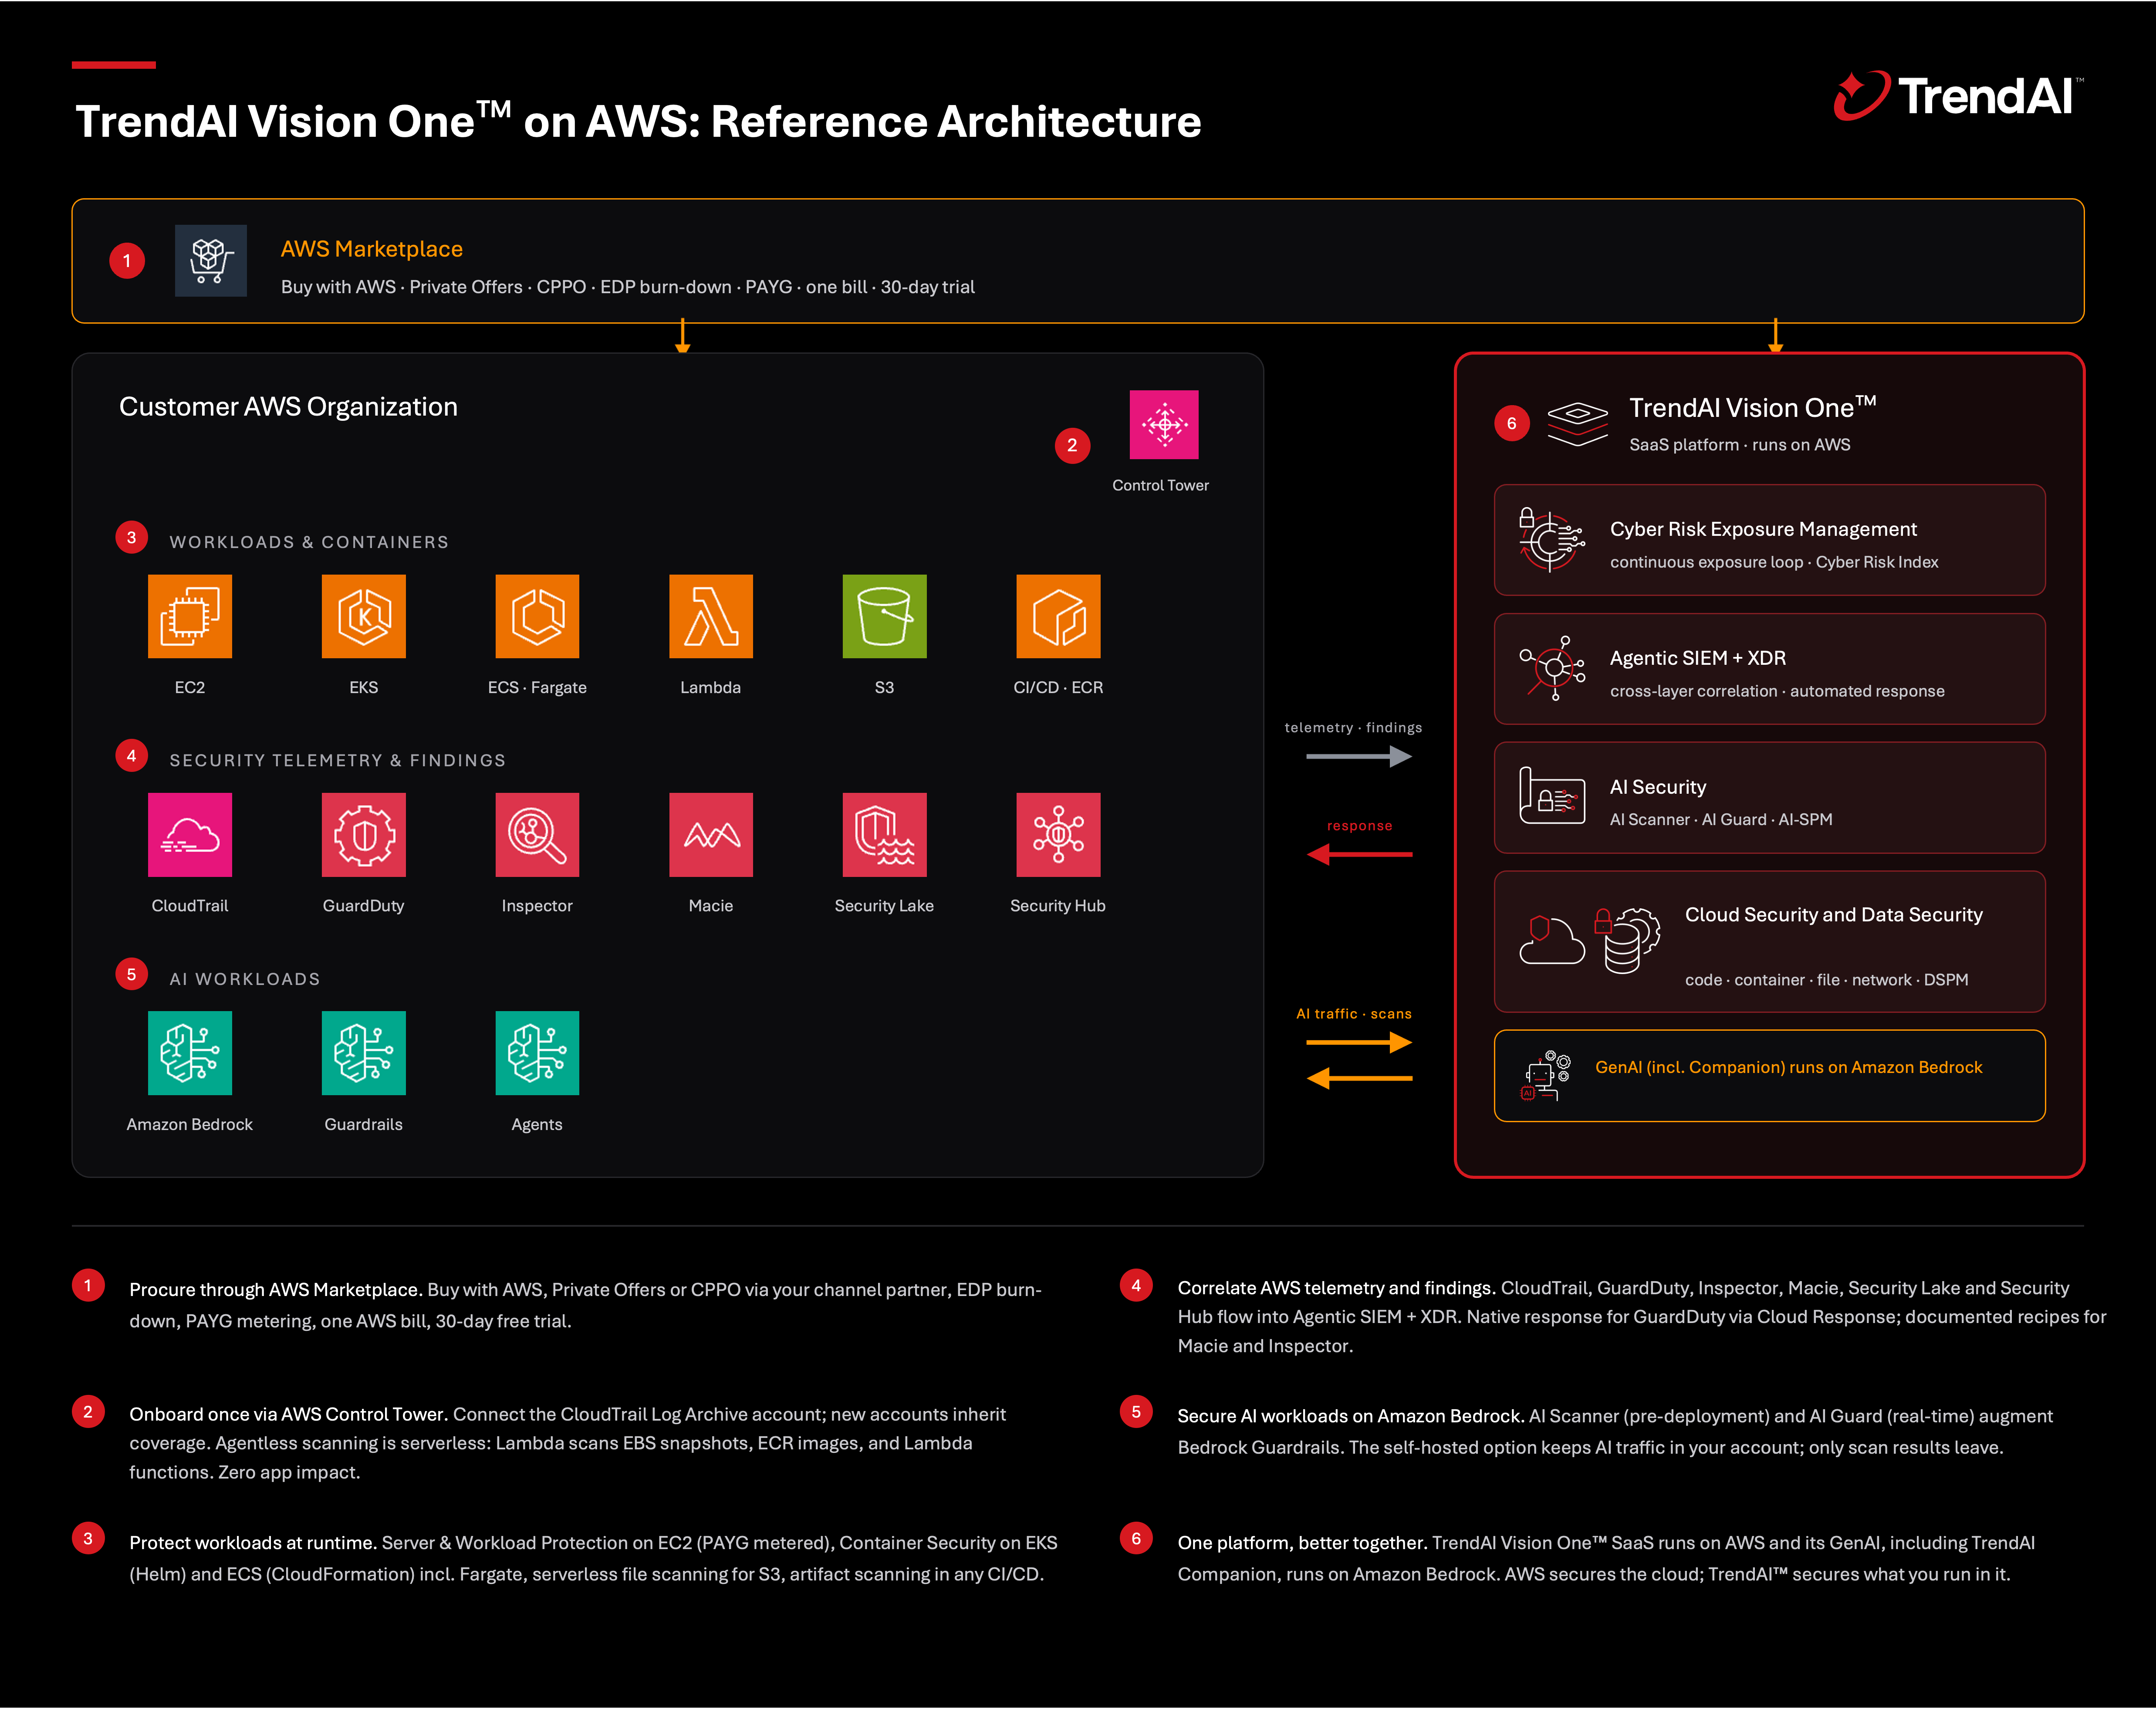Viewport: 2156px width, 1709px height.
Task: Click the AWS Marketplace heading text
Action: click(371, 249)
